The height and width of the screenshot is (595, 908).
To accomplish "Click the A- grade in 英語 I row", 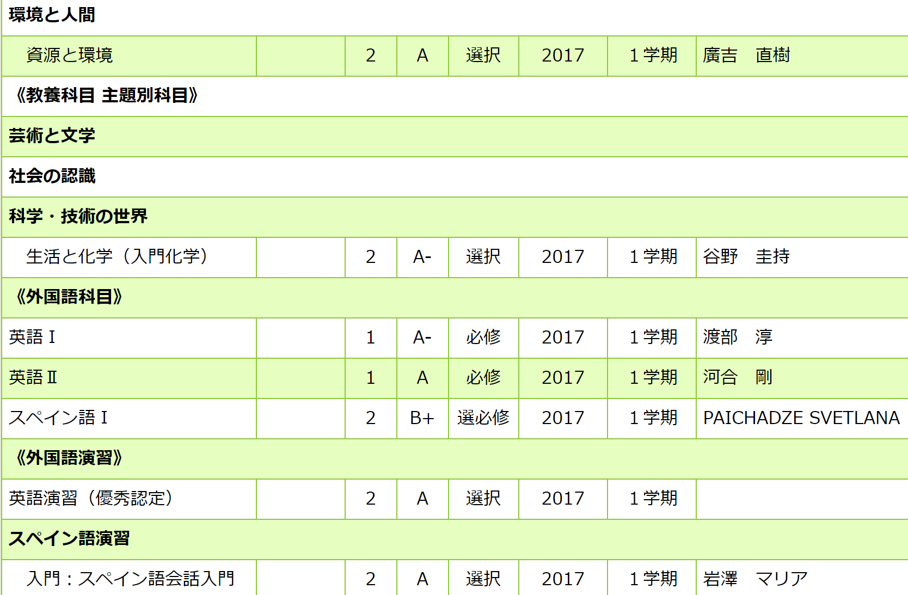I will click(x=422, y=337).
